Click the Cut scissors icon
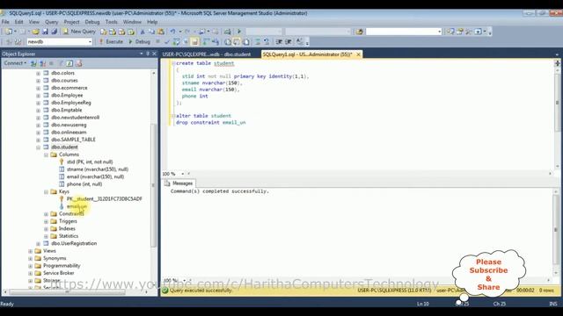This screenshot has height=316, width=563. coord(143,32)
